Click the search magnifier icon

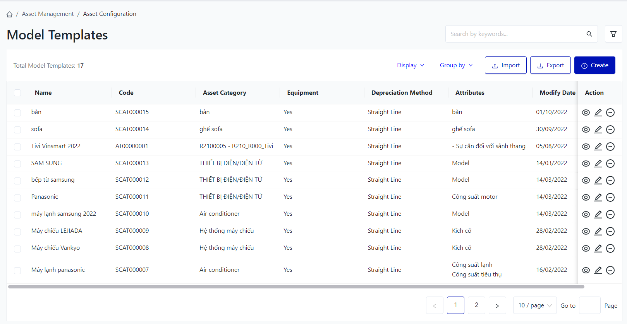(x=589, y=34)
